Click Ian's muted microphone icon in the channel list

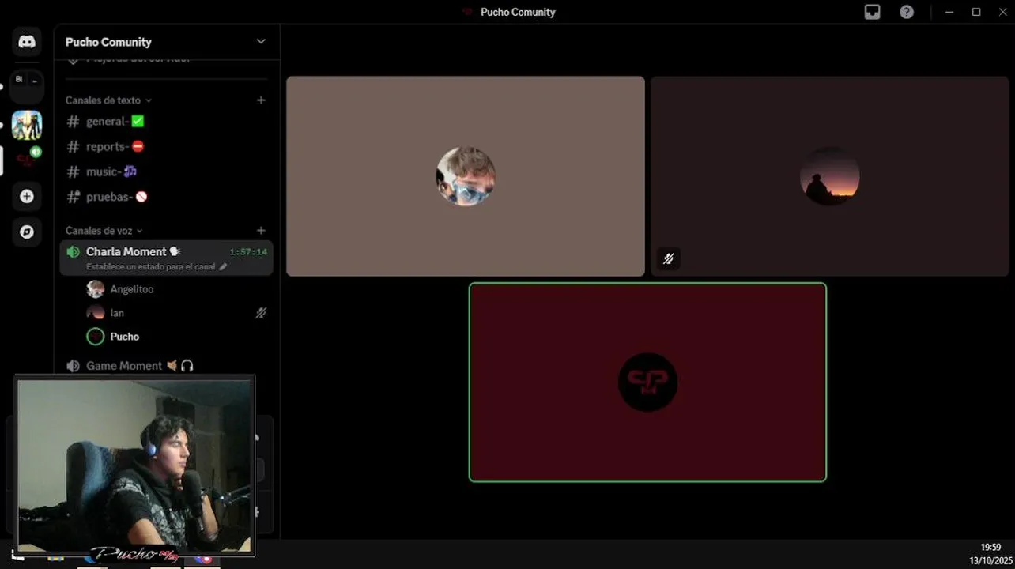click(x=261, y=313)
